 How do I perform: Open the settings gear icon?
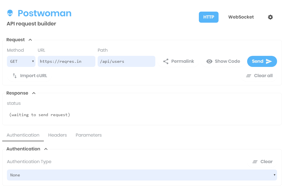click(x=270, y=17)
